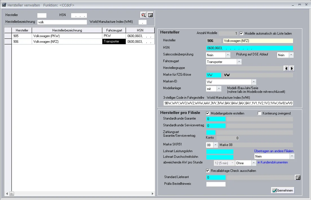Step Herstellergruppe back with left arrow
Image resolution: width=311 pixels, height=200 pixels.
coord(286,68)
